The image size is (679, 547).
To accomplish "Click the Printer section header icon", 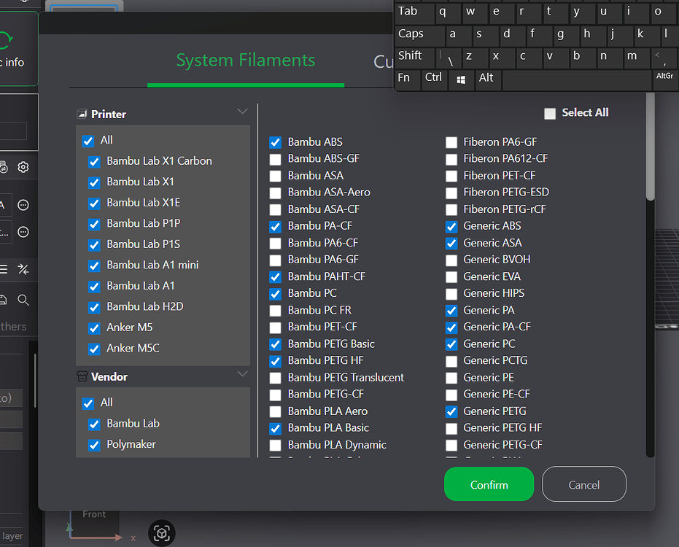I will click(82, 115).
